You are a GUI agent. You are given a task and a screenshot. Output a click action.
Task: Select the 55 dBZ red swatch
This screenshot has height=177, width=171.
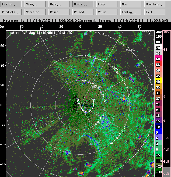click(x=159, y=63)
